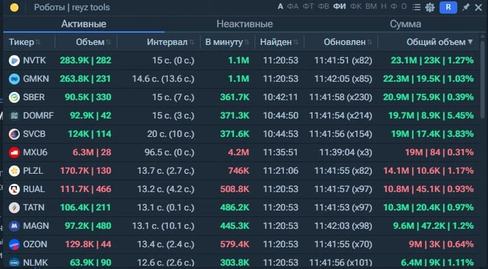Click the RUAL ticker logo
The image size is (488, 269).
pos(14,189)
